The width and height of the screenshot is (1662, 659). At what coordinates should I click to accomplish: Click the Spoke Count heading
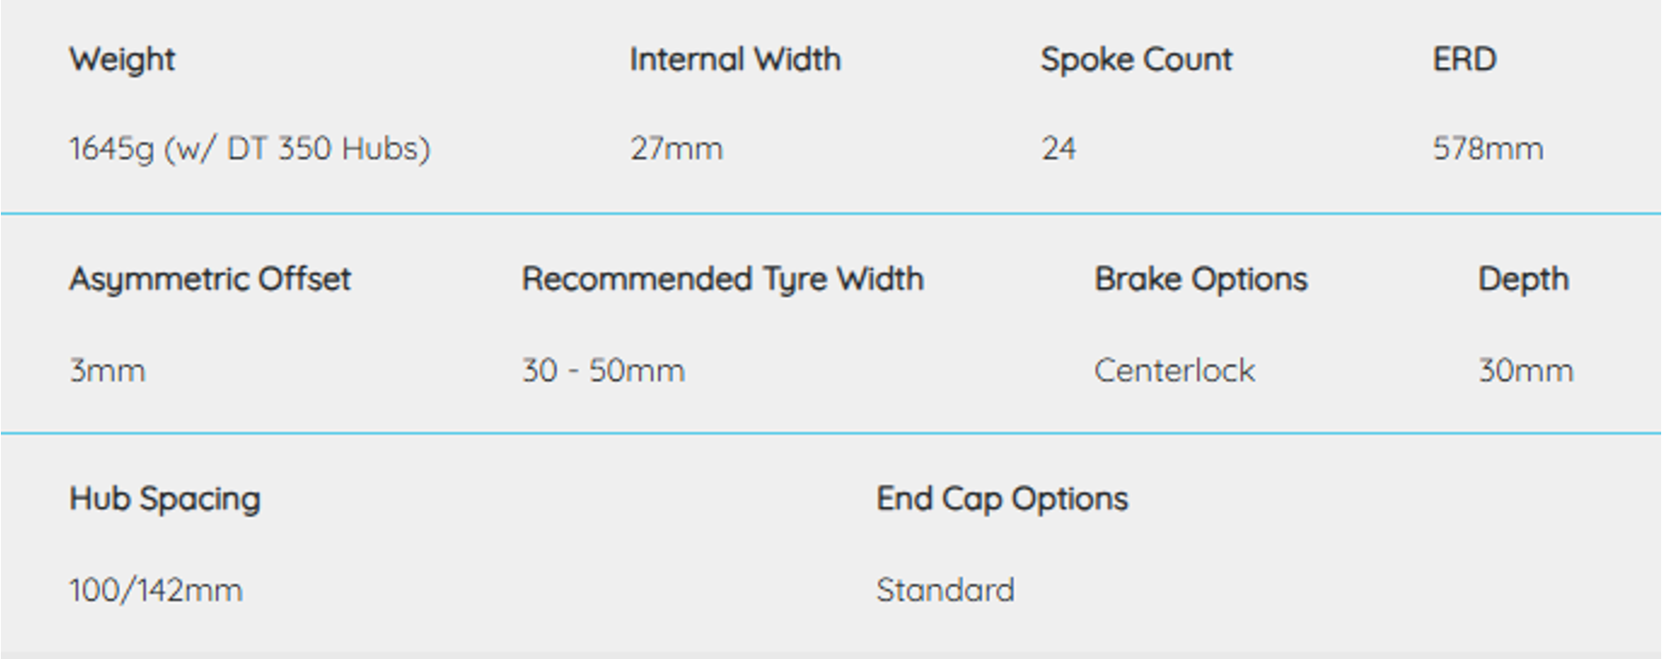click(x=1136, y=60)
